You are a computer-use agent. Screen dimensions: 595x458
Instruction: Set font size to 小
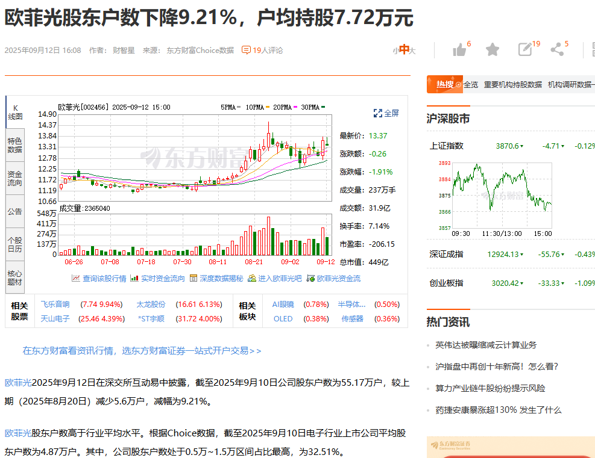tap(395, 51)
